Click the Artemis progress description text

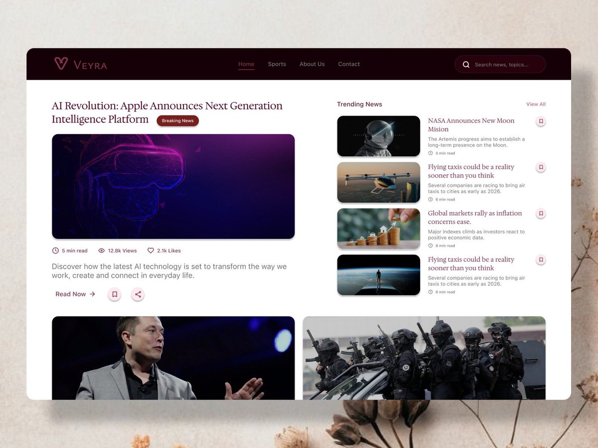(x=476, y=142)
